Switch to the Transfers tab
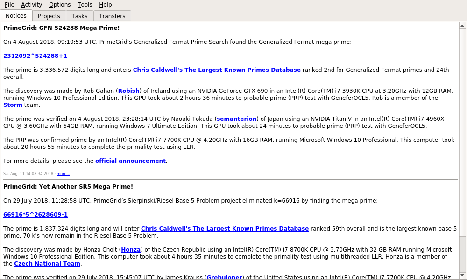The width and height of the screenshot is (467, 280). pos(112,16)
